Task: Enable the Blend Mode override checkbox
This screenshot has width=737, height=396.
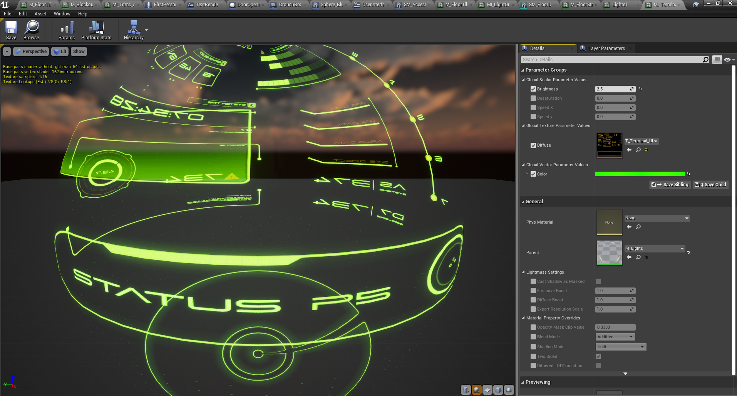Action: (533, 337)
